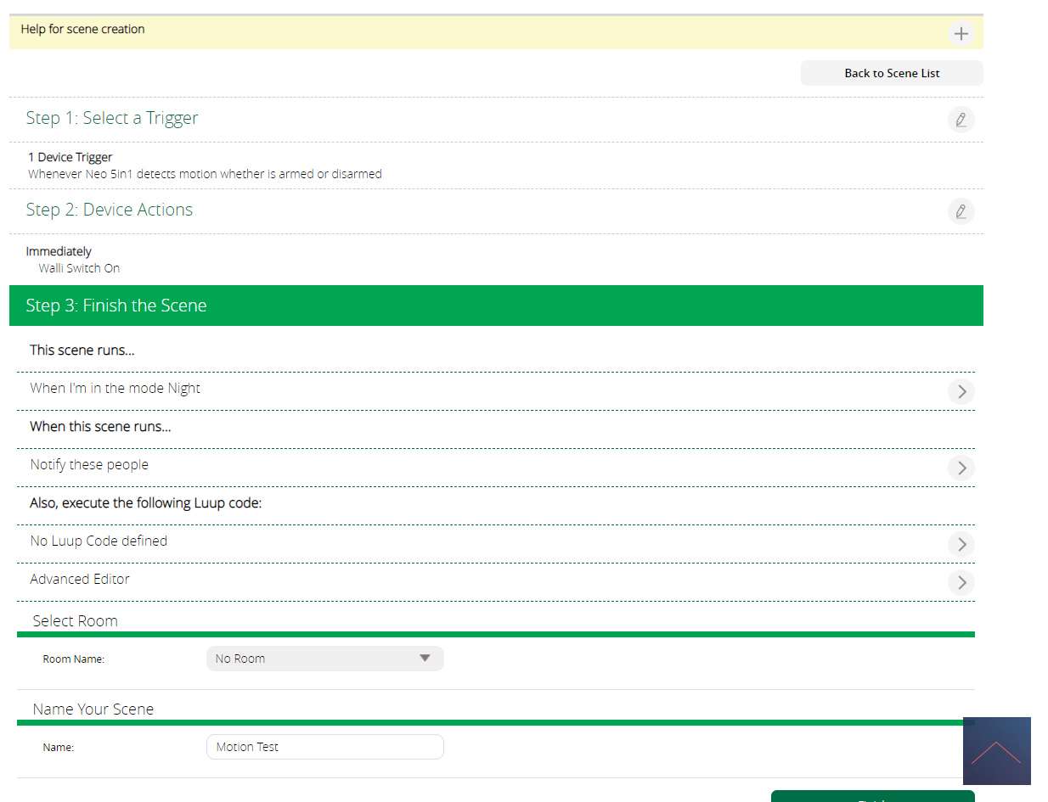Screen dimensions: 1048x802
Task: Edit Step 2 device actions pencil icon
Action: [x=961, y=211]
